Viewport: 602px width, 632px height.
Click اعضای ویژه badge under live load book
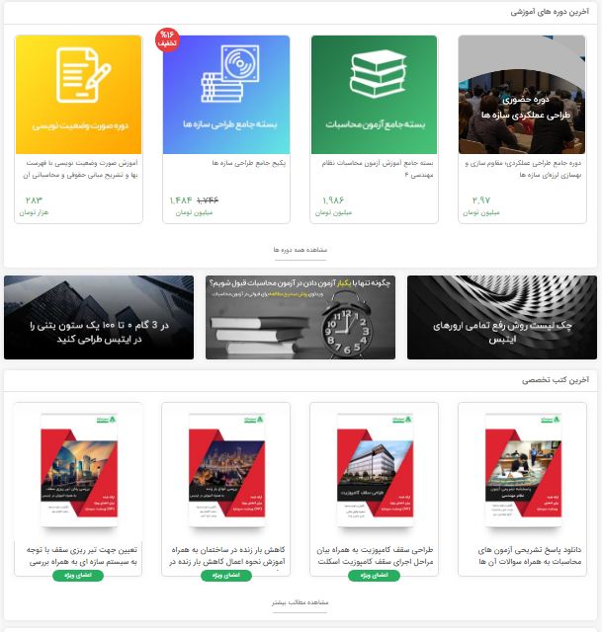pos(226,575)
